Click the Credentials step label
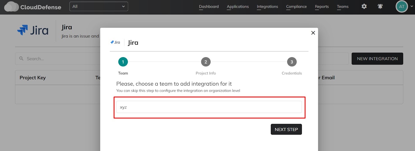This screenshot has height=151, width=415. (292, 73)
